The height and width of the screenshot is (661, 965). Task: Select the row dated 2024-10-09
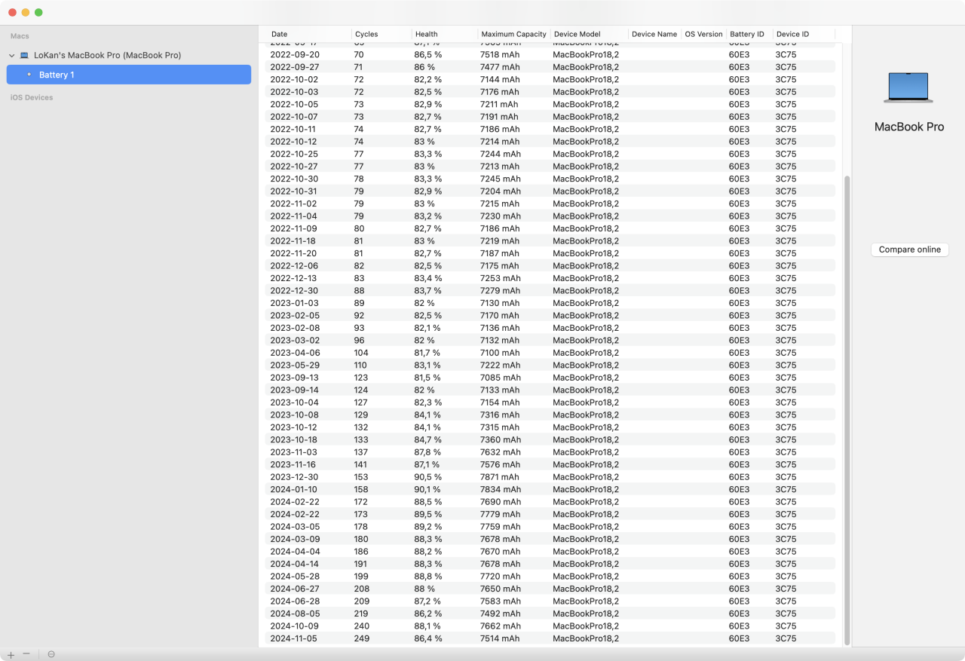coord(551,626)
